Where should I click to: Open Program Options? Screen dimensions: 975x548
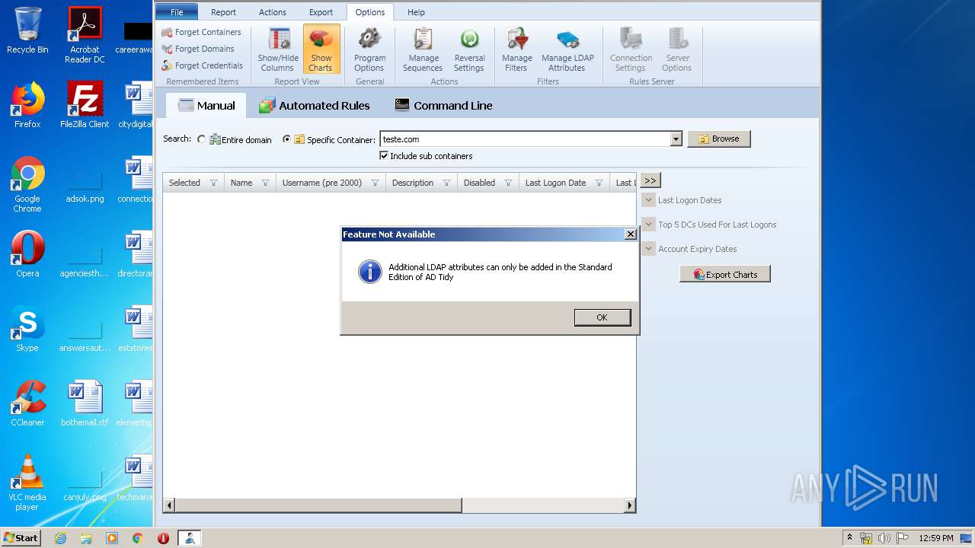click(369, 50)
